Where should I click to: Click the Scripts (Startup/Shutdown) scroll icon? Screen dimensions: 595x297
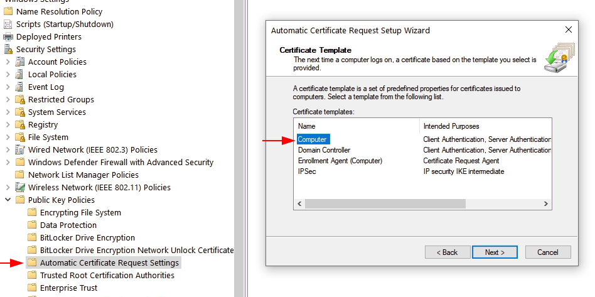click(8, 24)
